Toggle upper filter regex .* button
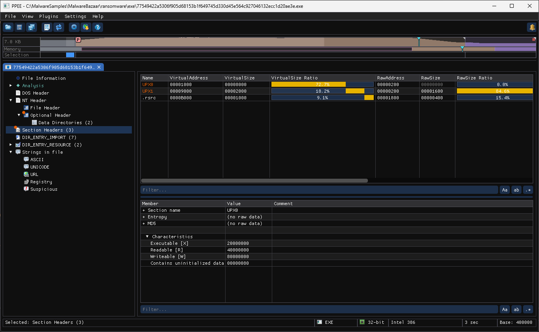 tap(528, 190)
